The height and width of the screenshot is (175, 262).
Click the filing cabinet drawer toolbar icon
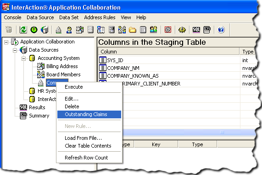[90, 30]
